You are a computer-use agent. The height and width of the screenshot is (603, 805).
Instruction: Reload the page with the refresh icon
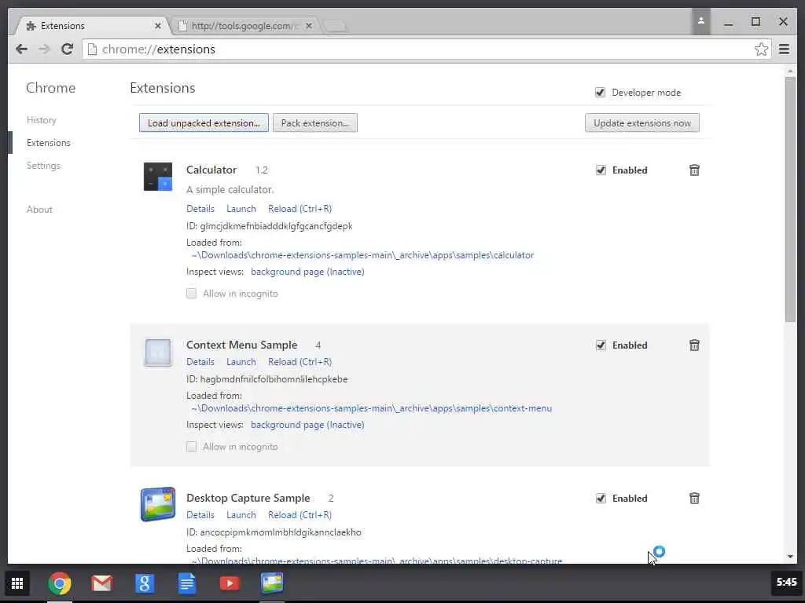(67, 49)
